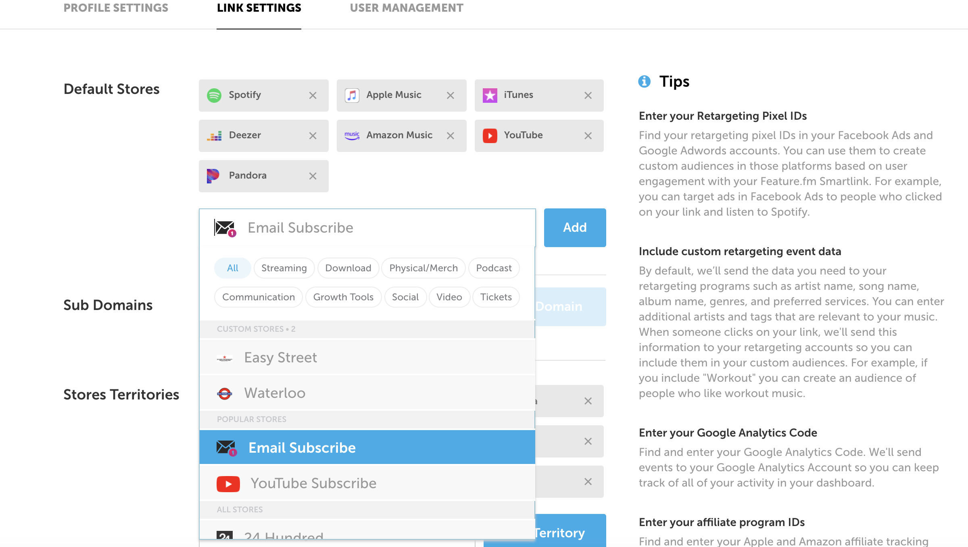Remove the second store territory entry

point(588,441)
